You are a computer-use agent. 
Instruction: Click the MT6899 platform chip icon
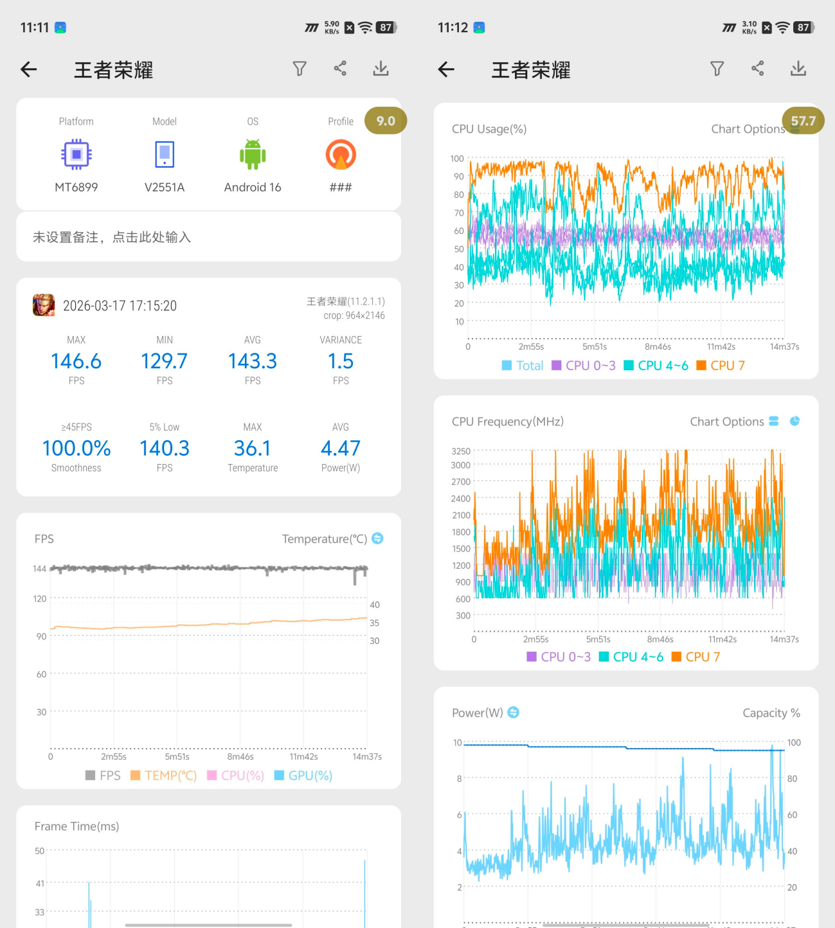point(76,155)
